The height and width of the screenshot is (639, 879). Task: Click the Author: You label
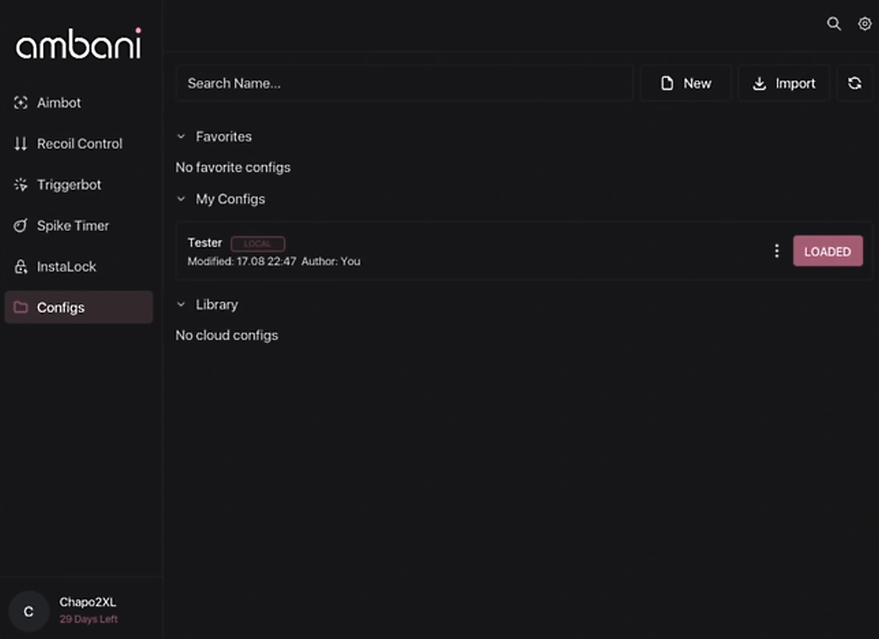(331, 261)
